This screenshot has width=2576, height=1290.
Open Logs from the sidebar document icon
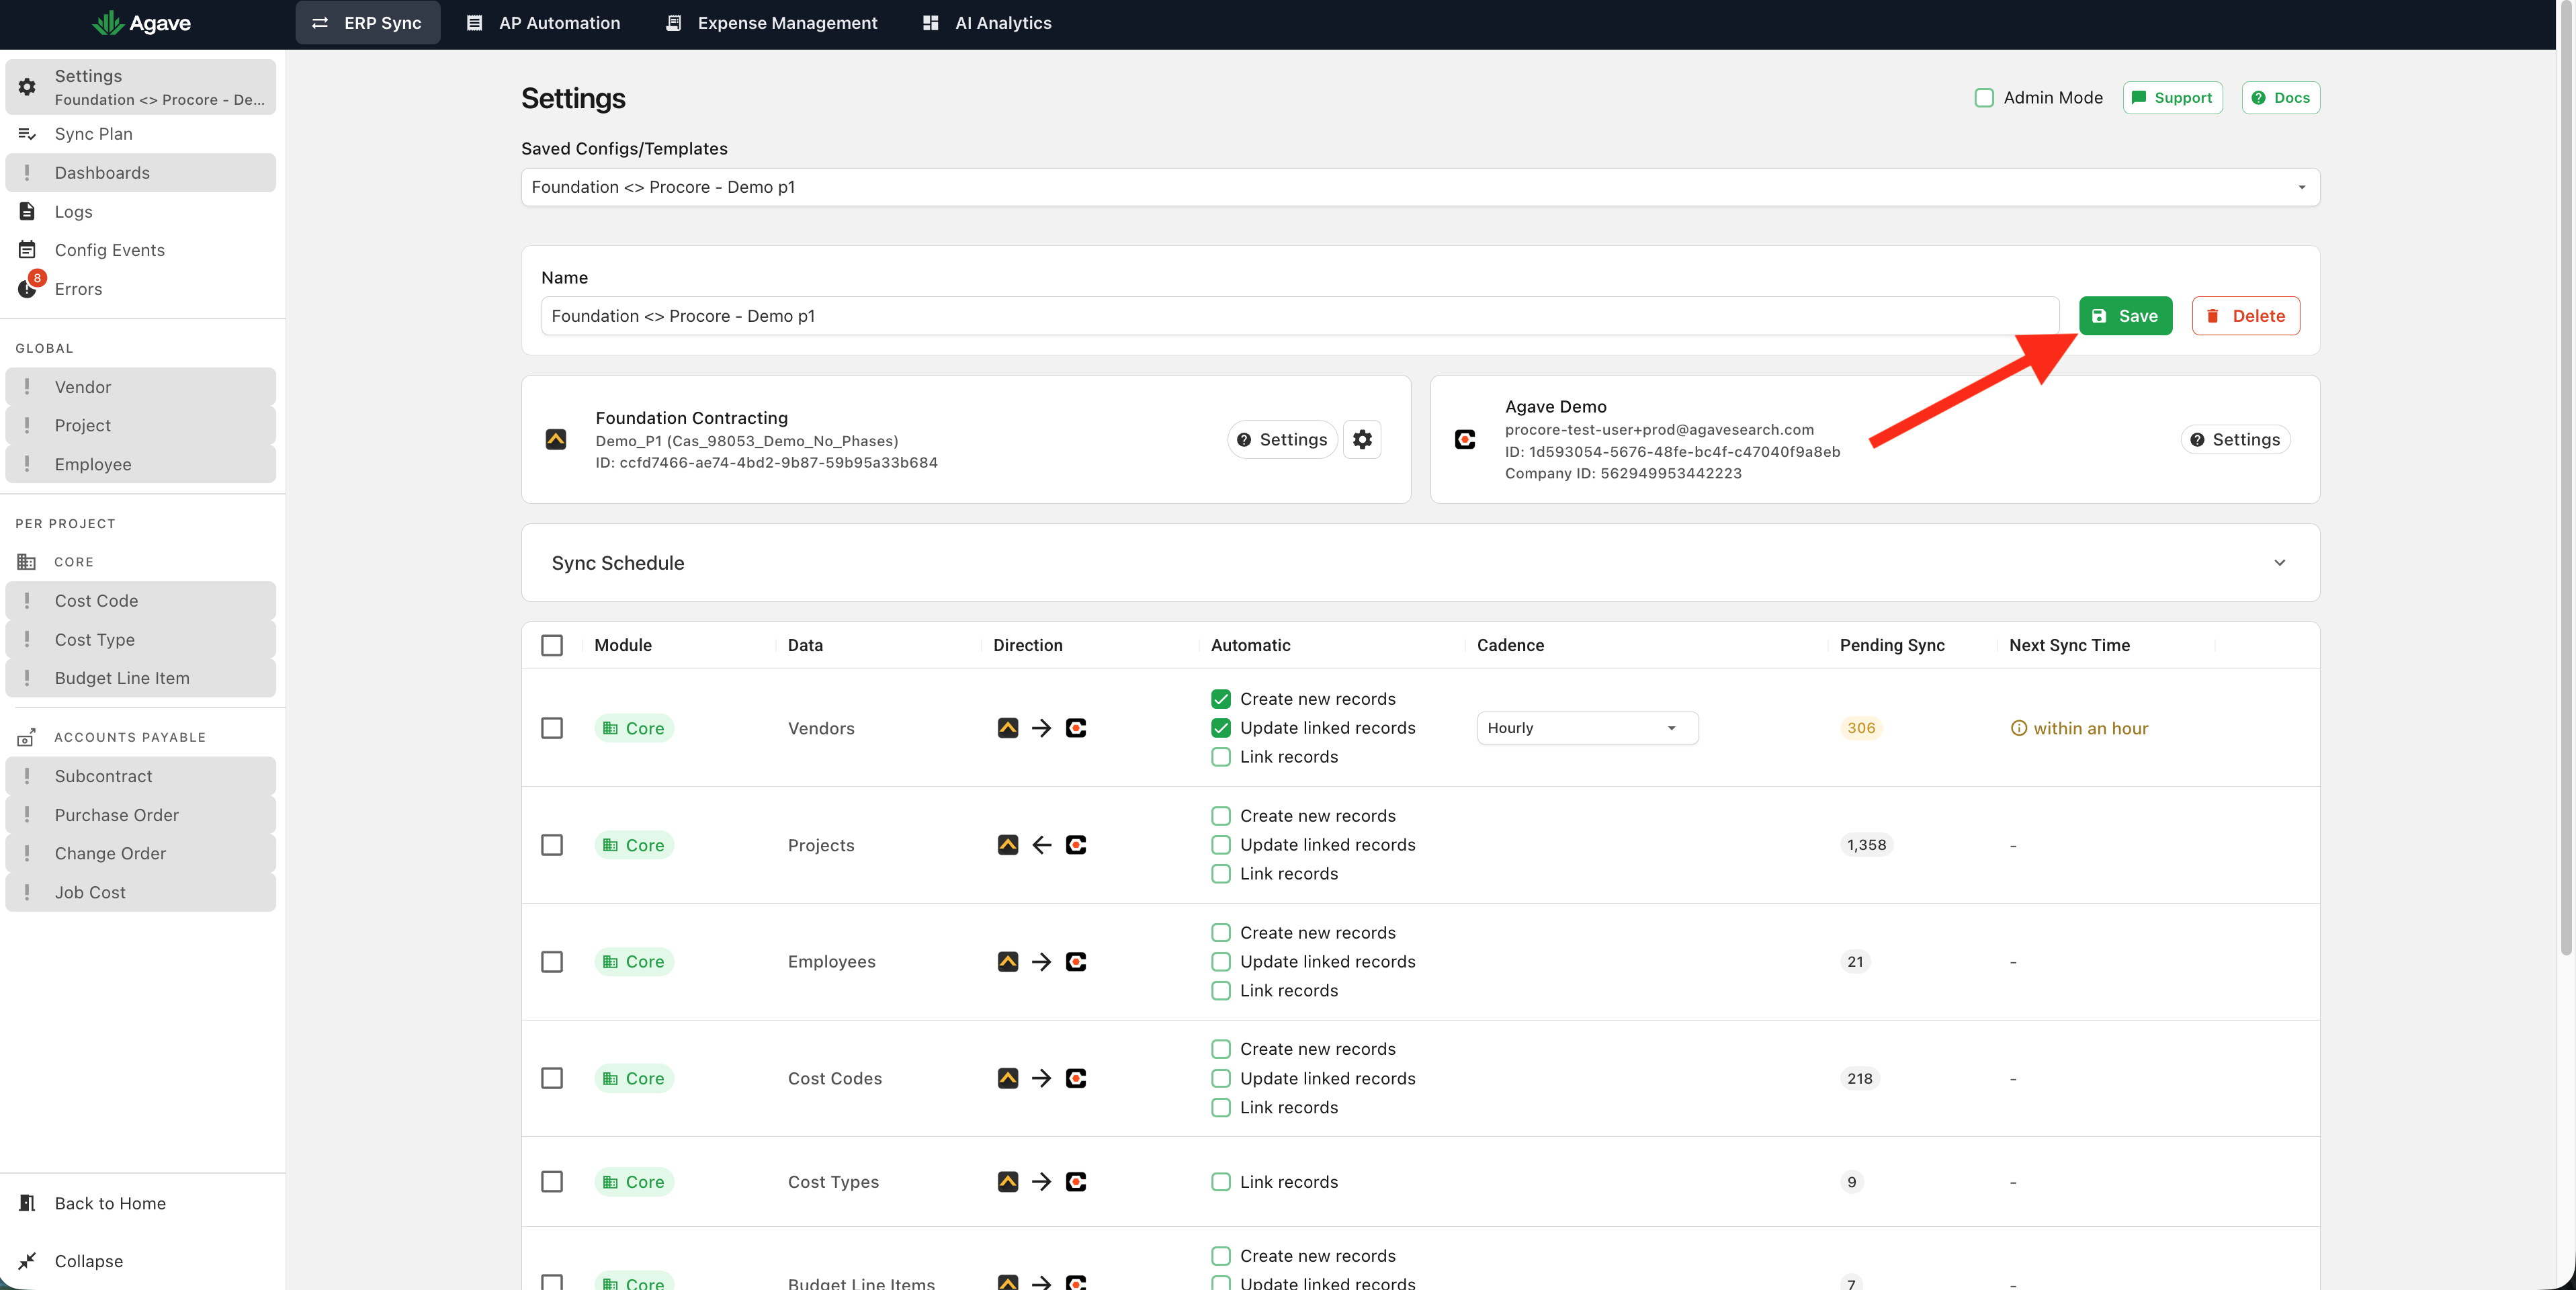pyautogui.click(x=27, y=211)
